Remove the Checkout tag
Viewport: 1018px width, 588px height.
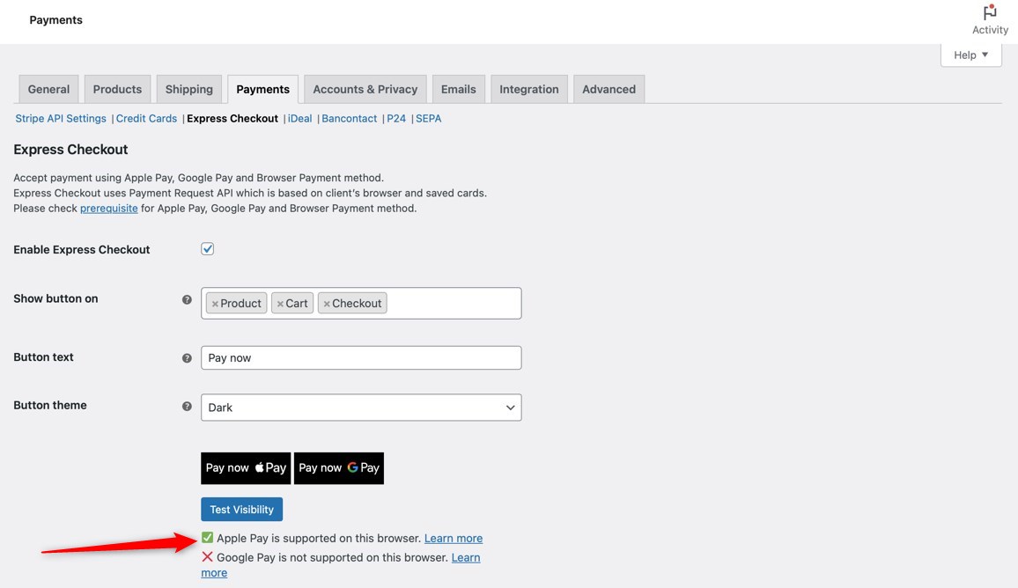point(327,304)
